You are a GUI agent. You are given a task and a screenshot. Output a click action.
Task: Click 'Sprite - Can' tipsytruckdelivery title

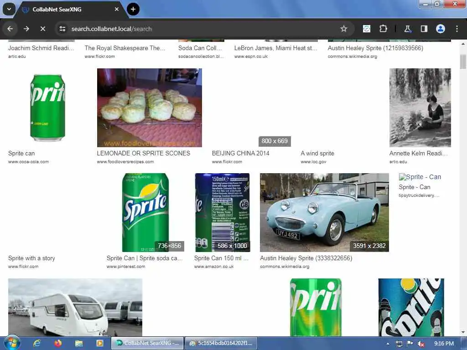click(x=415, y=187)
